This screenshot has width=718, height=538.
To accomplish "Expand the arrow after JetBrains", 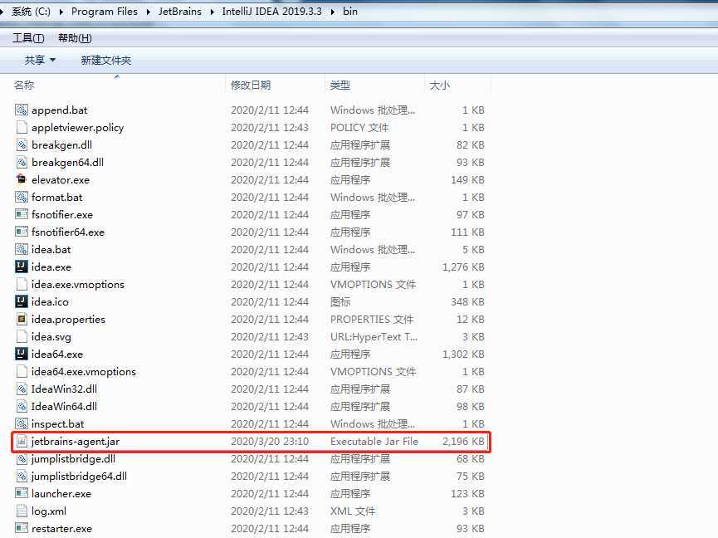I will pyautogui.click(x=212, y=12).
